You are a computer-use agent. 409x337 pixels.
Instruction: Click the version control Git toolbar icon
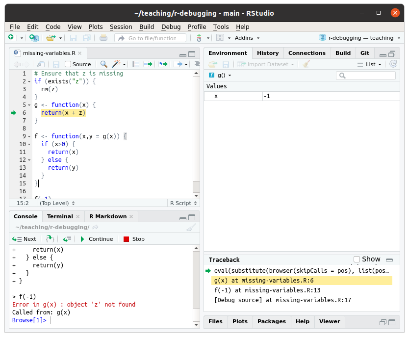(x=199, y=38)
